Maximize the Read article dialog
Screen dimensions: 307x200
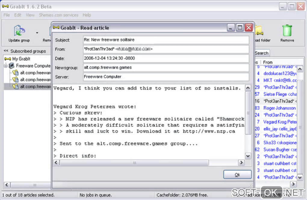pos(240,28)
